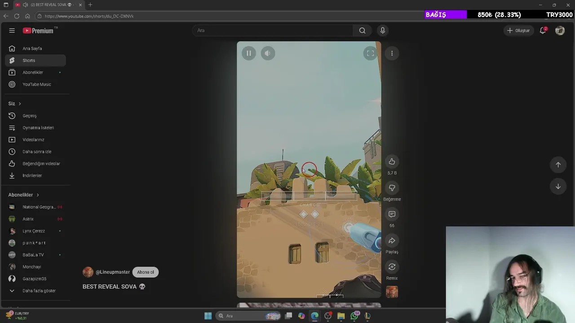575x323 pixels.
Task: Search using the magnifier button
Action: click(x=362, y=31)
